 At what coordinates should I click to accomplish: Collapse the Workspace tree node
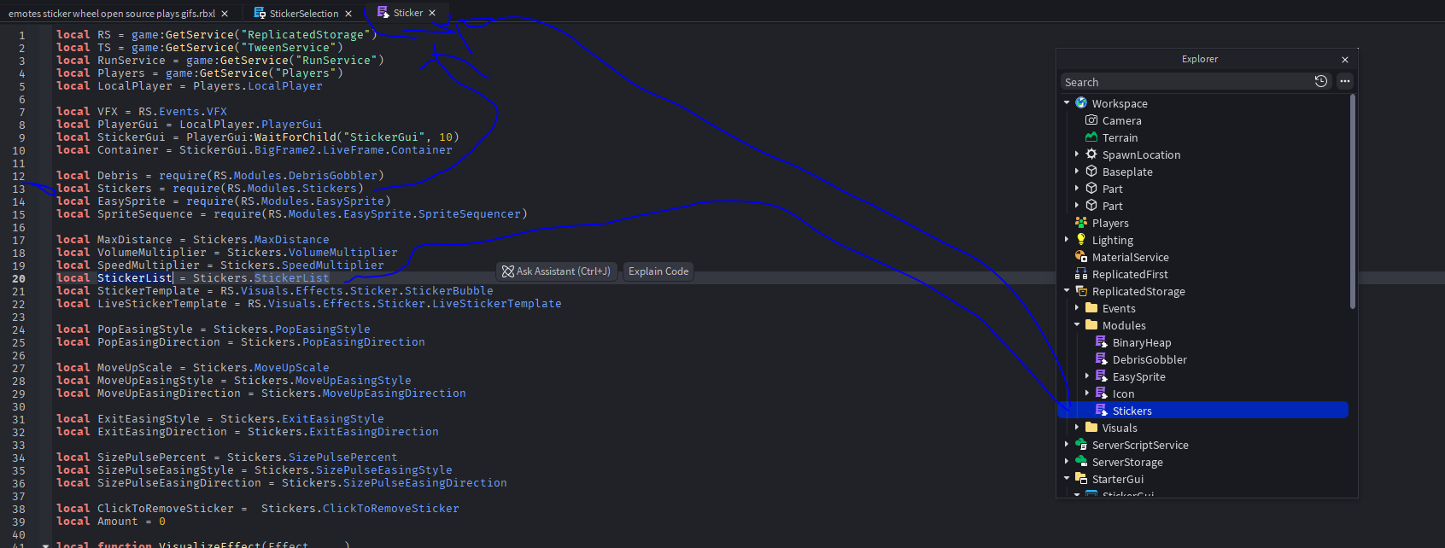coord(1067,103)
